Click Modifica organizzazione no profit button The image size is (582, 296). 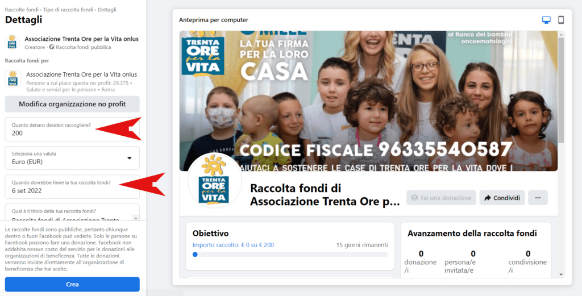(x=72, y=104)
